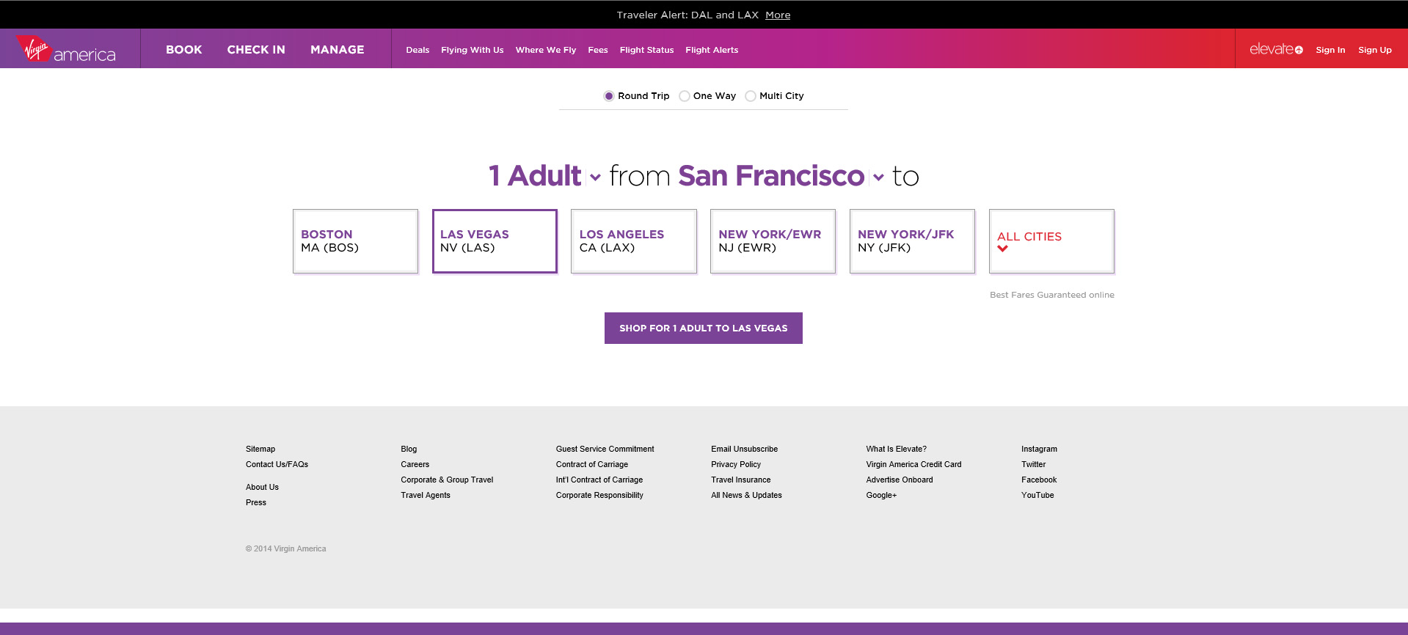Open the Deals menu item

pyautogui.click(x=417, y=50)
